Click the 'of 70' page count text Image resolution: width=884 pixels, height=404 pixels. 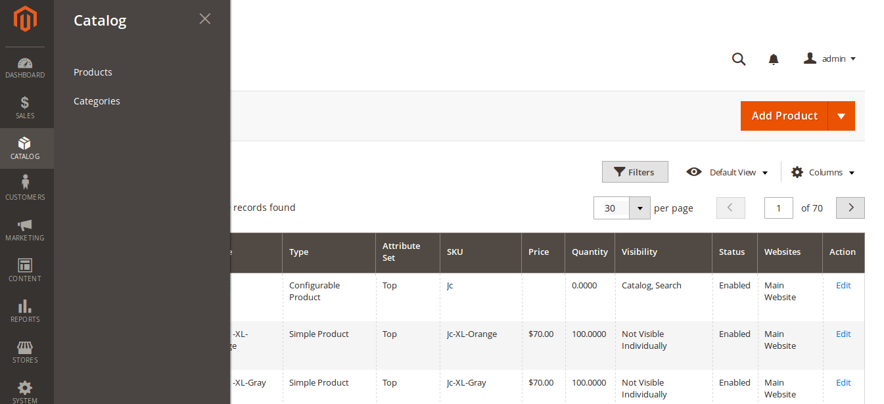point(812,208)
